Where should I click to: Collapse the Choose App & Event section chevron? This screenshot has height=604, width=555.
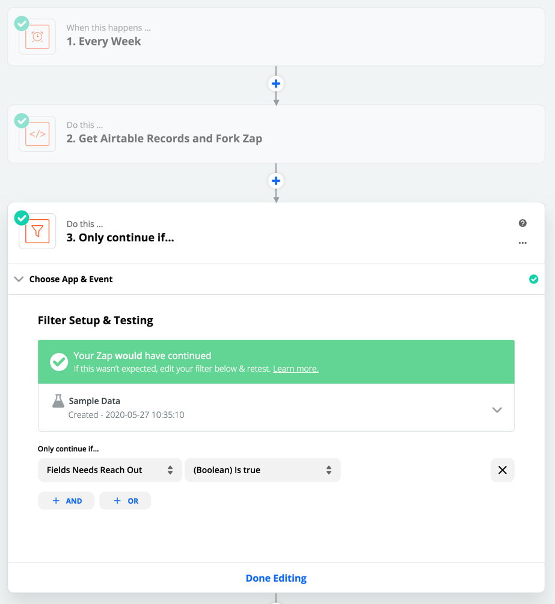19,279
